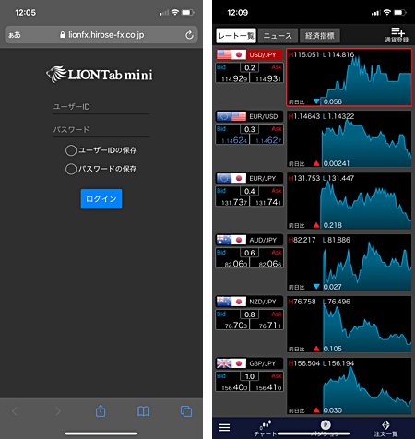This screenshot has height=439, width=415.
Task: Click the GBP/JPY high value H156.504
Action: pyautogui.click(x=304, y=363)
